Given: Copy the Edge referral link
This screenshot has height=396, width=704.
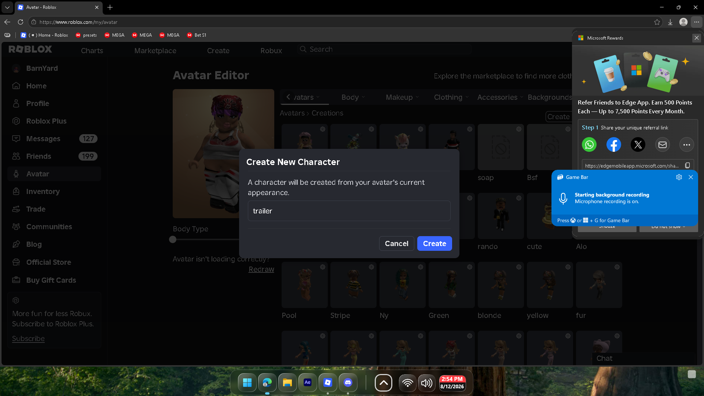Looking at the screenshot, I should tap(687, 166).
